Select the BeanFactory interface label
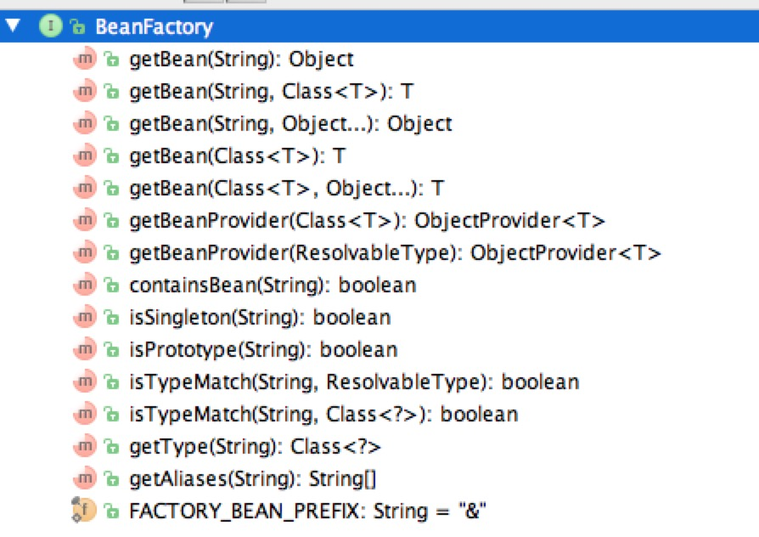The height and width of the screenshot is (537, 759). [x=154, y=26]
